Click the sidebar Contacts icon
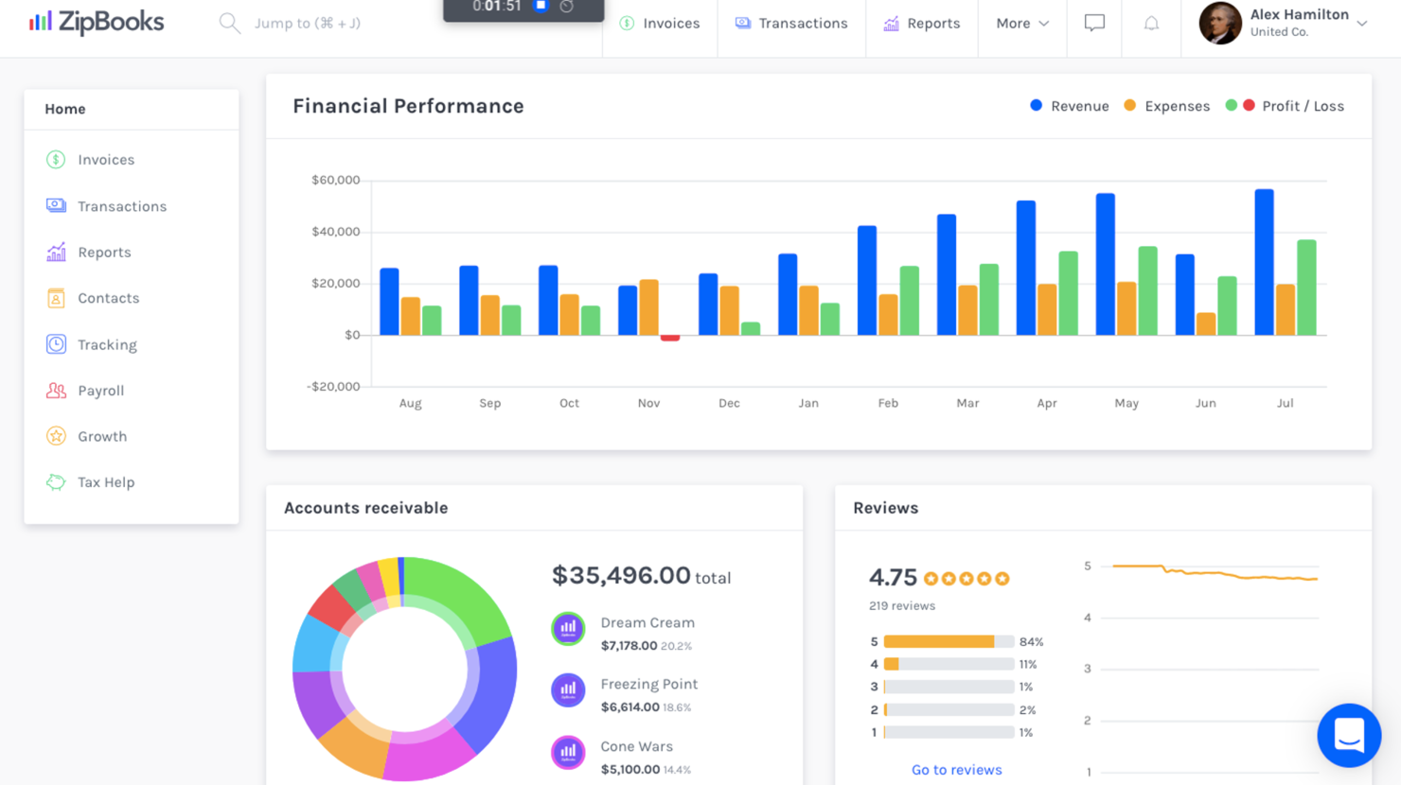 pos(56,298)
